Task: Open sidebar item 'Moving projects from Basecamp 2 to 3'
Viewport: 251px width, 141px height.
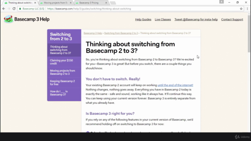Action: (x=64, y=72)
